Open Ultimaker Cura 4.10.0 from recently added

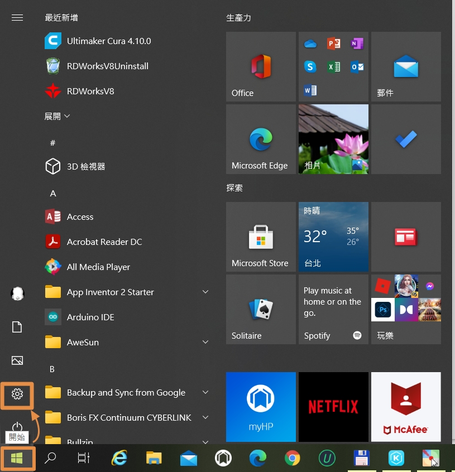coord(127,41)
